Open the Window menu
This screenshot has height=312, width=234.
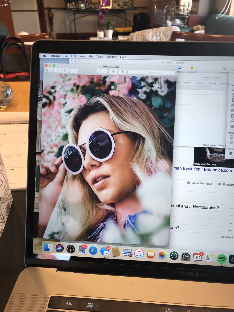pyautogui.click(x=112, y=57)
